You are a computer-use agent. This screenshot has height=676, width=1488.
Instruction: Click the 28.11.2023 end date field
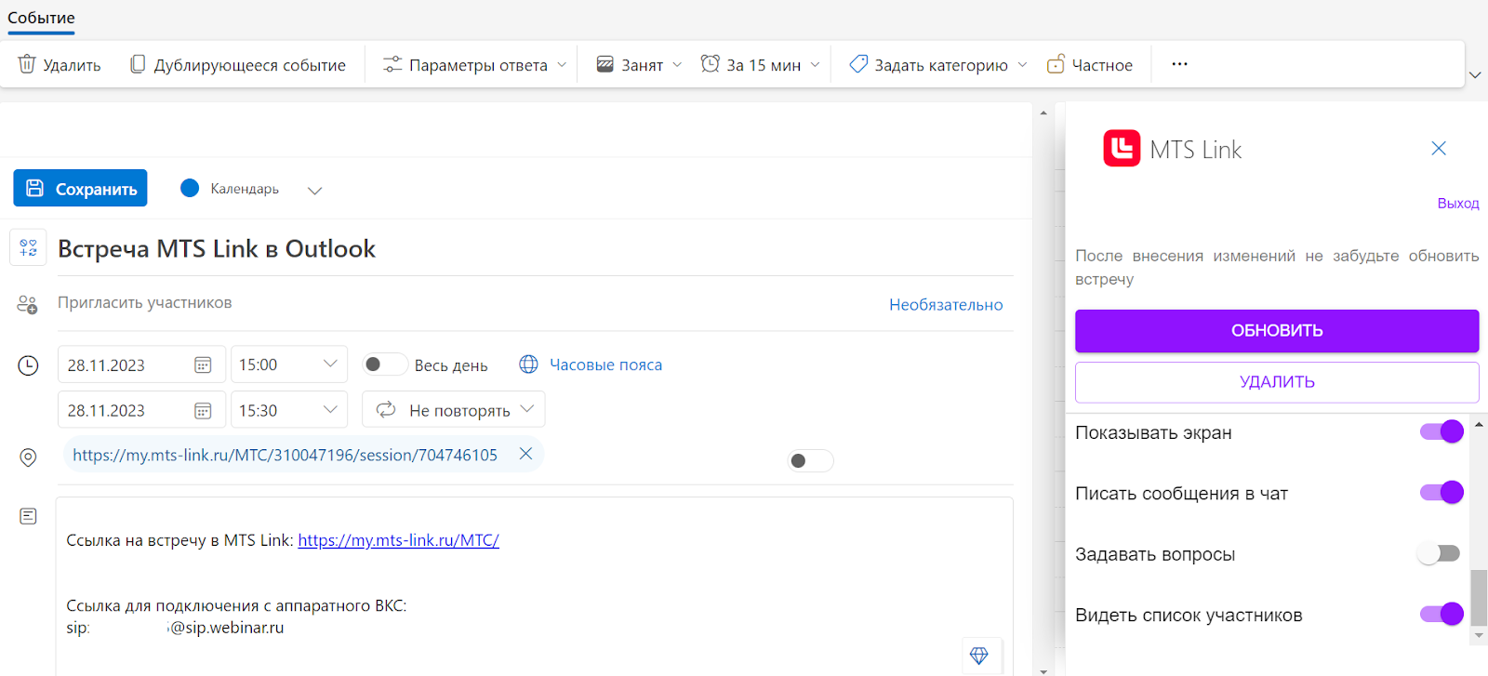tap(141, 410)
